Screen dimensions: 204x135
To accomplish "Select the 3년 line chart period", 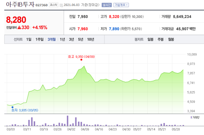I will click(x=71, y=39).
